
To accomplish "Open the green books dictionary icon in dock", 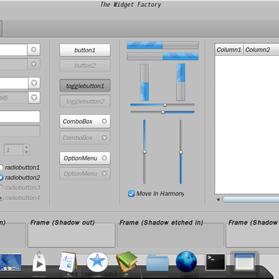I will click(x=127, y=262).
